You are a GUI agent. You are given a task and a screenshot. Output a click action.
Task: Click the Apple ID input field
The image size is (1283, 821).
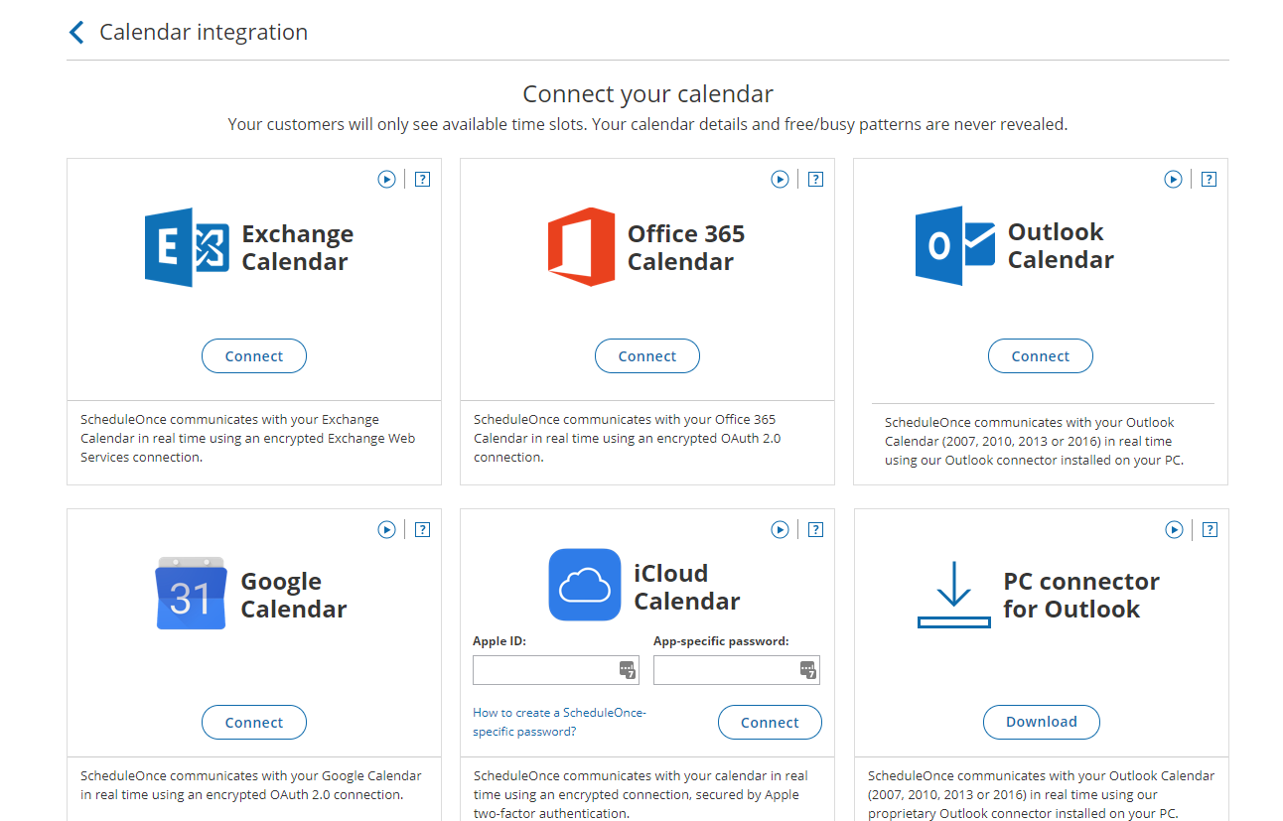coord(544,670)
